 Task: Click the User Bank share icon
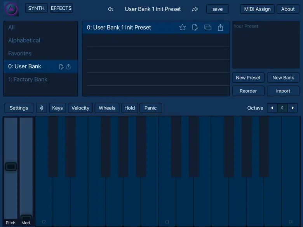point(68,67)
